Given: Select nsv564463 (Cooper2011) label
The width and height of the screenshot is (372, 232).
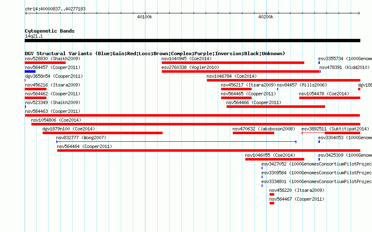Looking at the screenshot, I should pos(53,111).
